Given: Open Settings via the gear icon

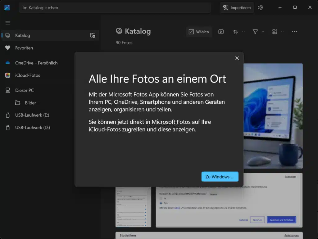Looking at the screenshot, I should tap(261, 7).
